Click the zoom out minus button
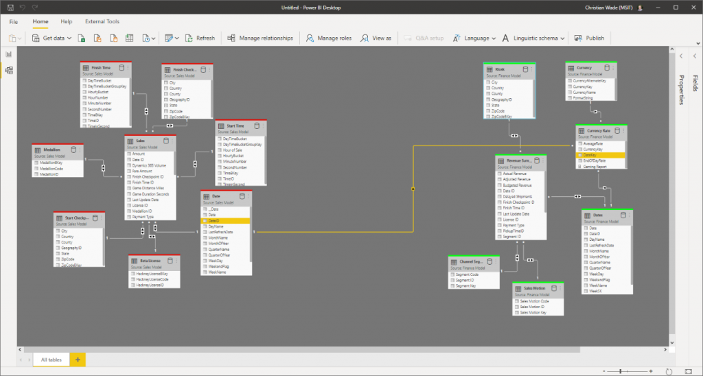Screen dimensions: 703x376 click(604, 371)
